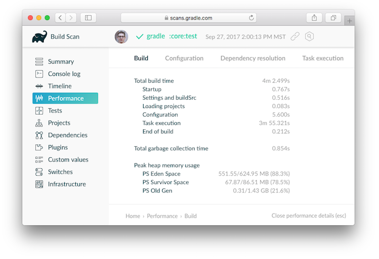Open the Tests icon
Image resolution: width=379 pixels, height=259 pixels.
39,110
